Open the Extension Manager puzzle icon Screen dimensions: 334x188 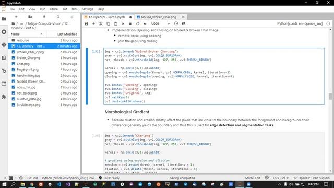(x=4, y=97)
